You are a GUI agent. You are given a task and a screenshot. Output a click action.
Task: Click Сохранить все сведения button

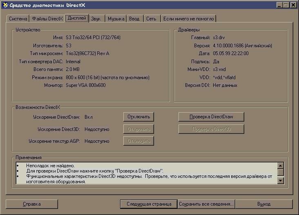[206, 204]
